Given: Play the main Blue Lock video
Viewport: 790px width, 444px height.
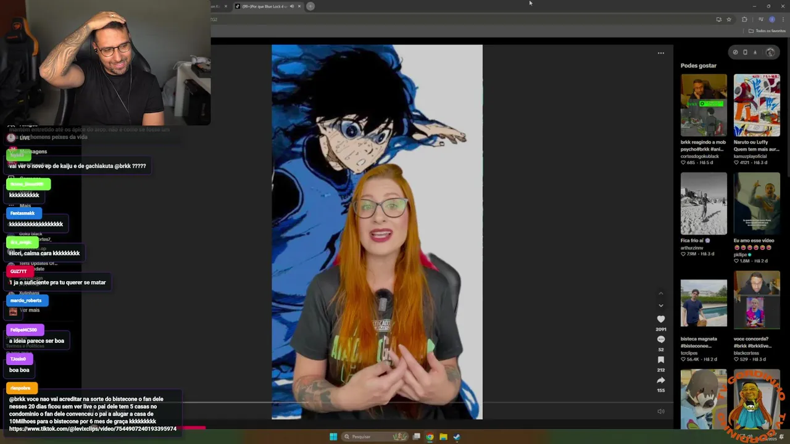Looking at the screenshot, I should pos(377,232).
